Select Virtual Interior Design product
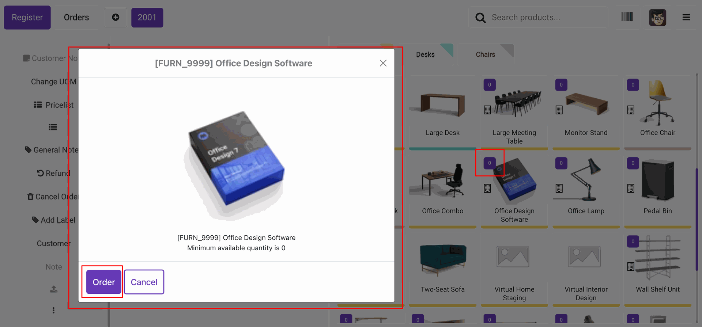The width and height of the screenshot is (702, 327). [586, 269]
